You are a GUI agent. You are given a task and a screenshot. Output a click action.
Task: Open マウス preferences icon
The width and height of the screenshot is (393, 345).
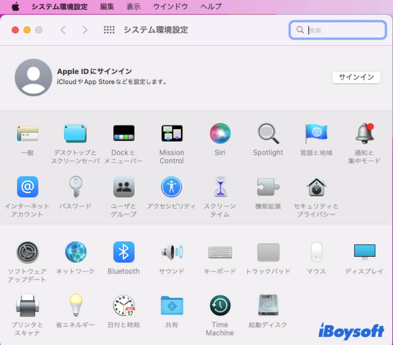tap(316, 252)
